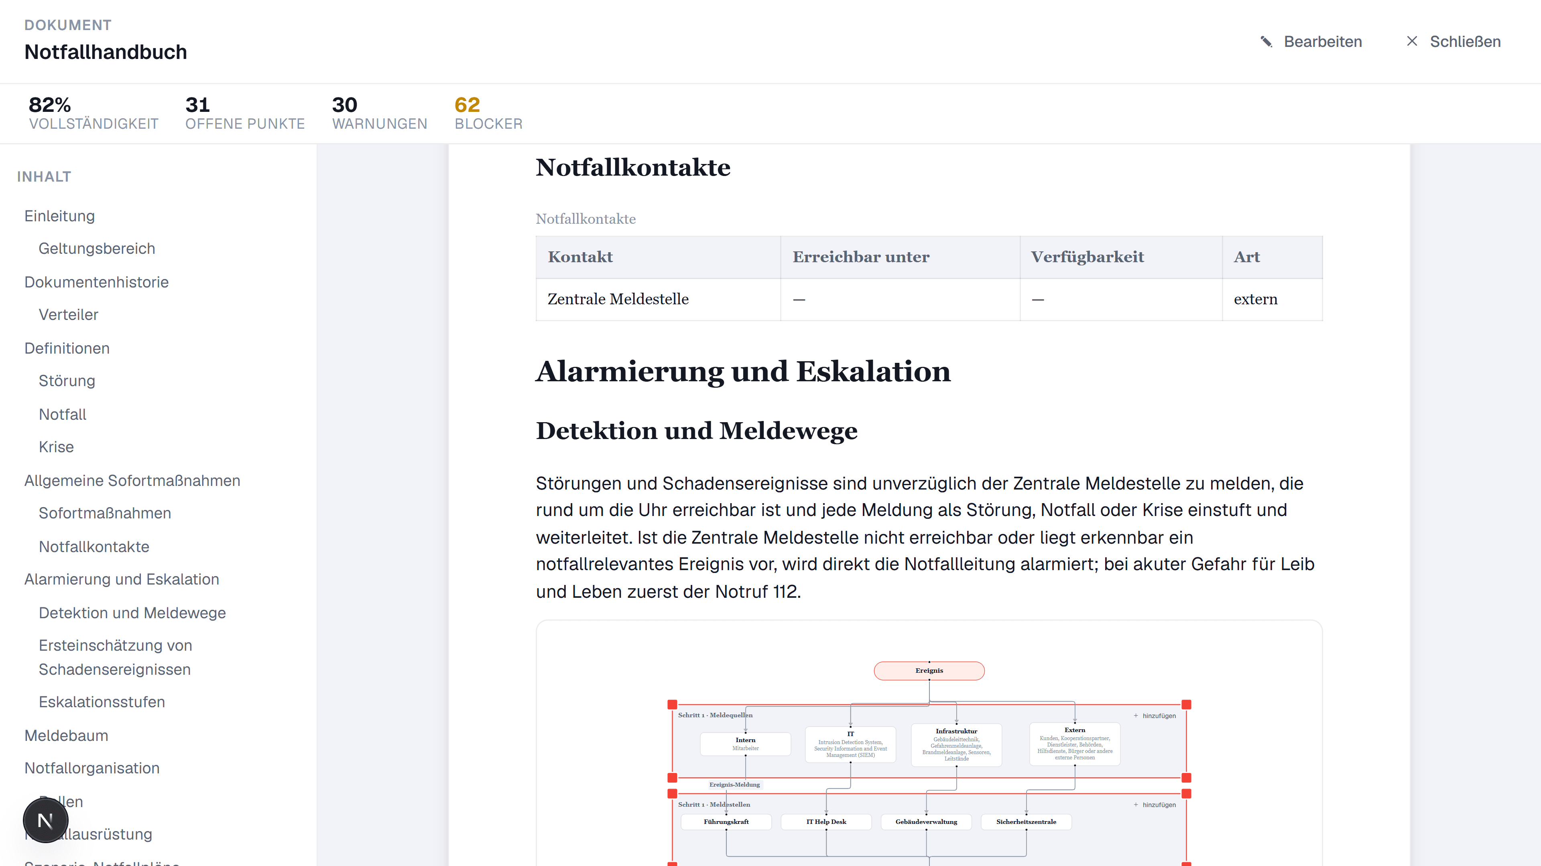Click the Ereignis-Meldung edge label
Viewport: 1541px width, 866px height.
(x=735, y=785)
